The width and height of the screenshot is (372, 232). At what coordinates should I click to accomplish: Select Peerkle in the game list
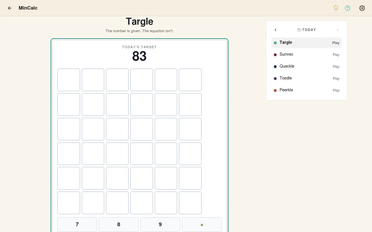pos(307,90)
